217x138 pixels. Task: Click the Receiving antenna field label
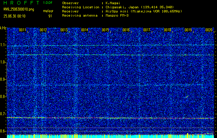coord(80,16)
